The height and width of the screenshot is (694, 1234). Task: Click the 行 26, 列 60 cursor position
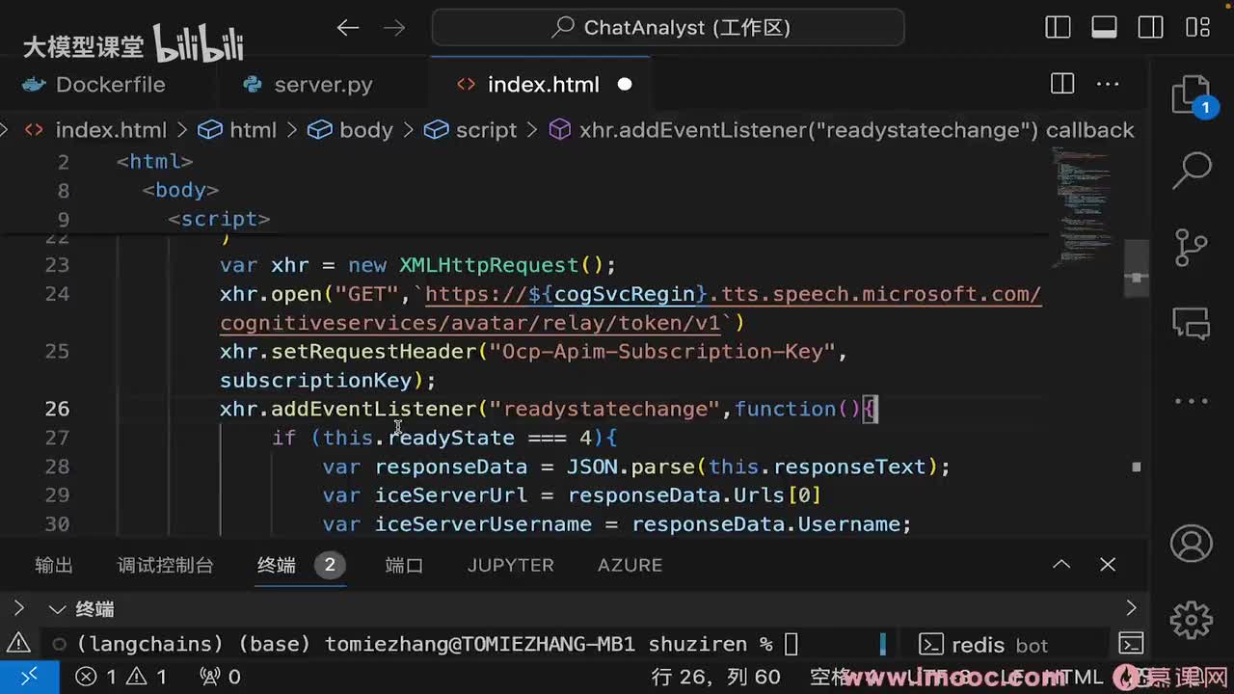(716, 677)
